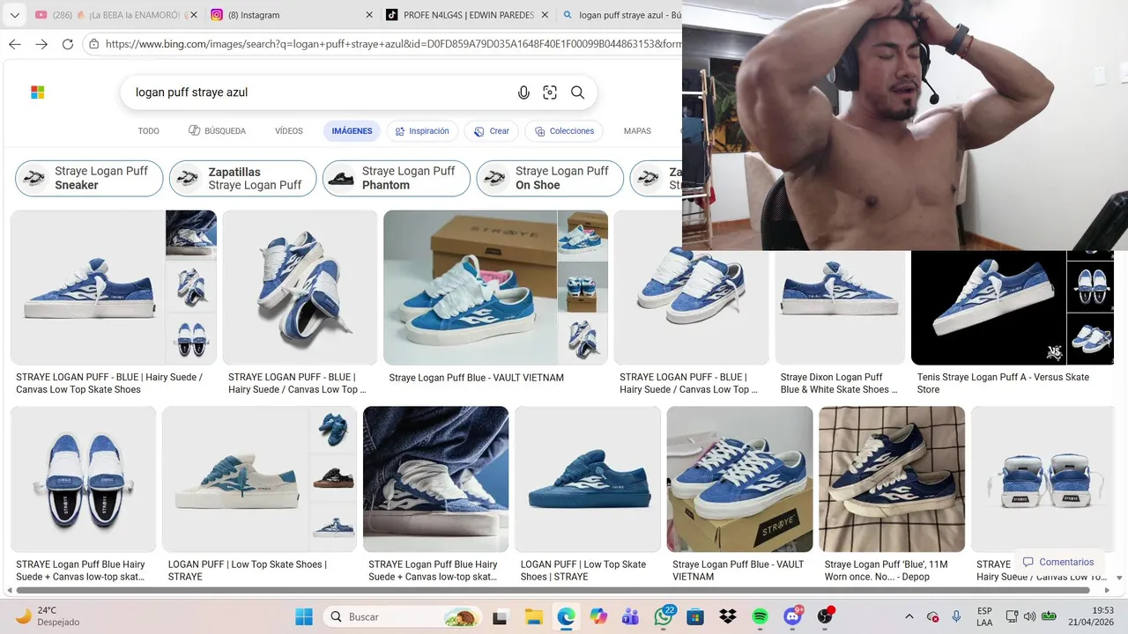Open the VÍDEOS category

click(289, 131)
